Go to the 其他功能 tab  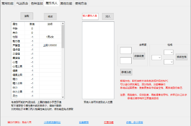pyautogui.click(x=66, y=3)
